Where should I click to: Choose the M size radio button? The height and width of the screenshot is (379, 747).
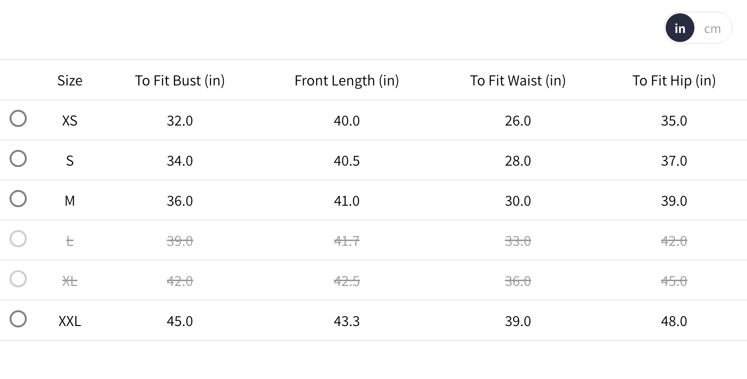(18, 199)
